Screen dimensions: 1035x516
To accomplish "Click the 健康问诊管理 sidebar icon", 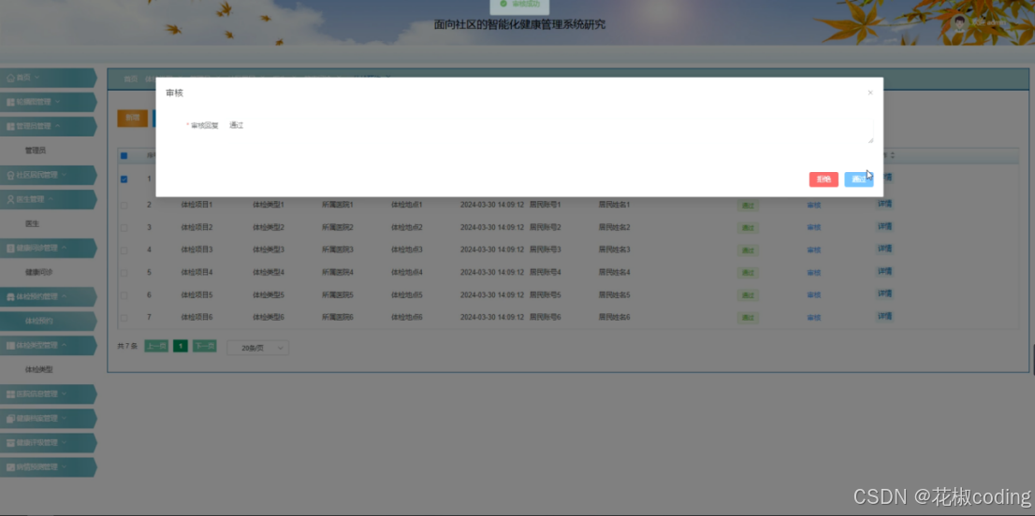I will click(10, 248).
